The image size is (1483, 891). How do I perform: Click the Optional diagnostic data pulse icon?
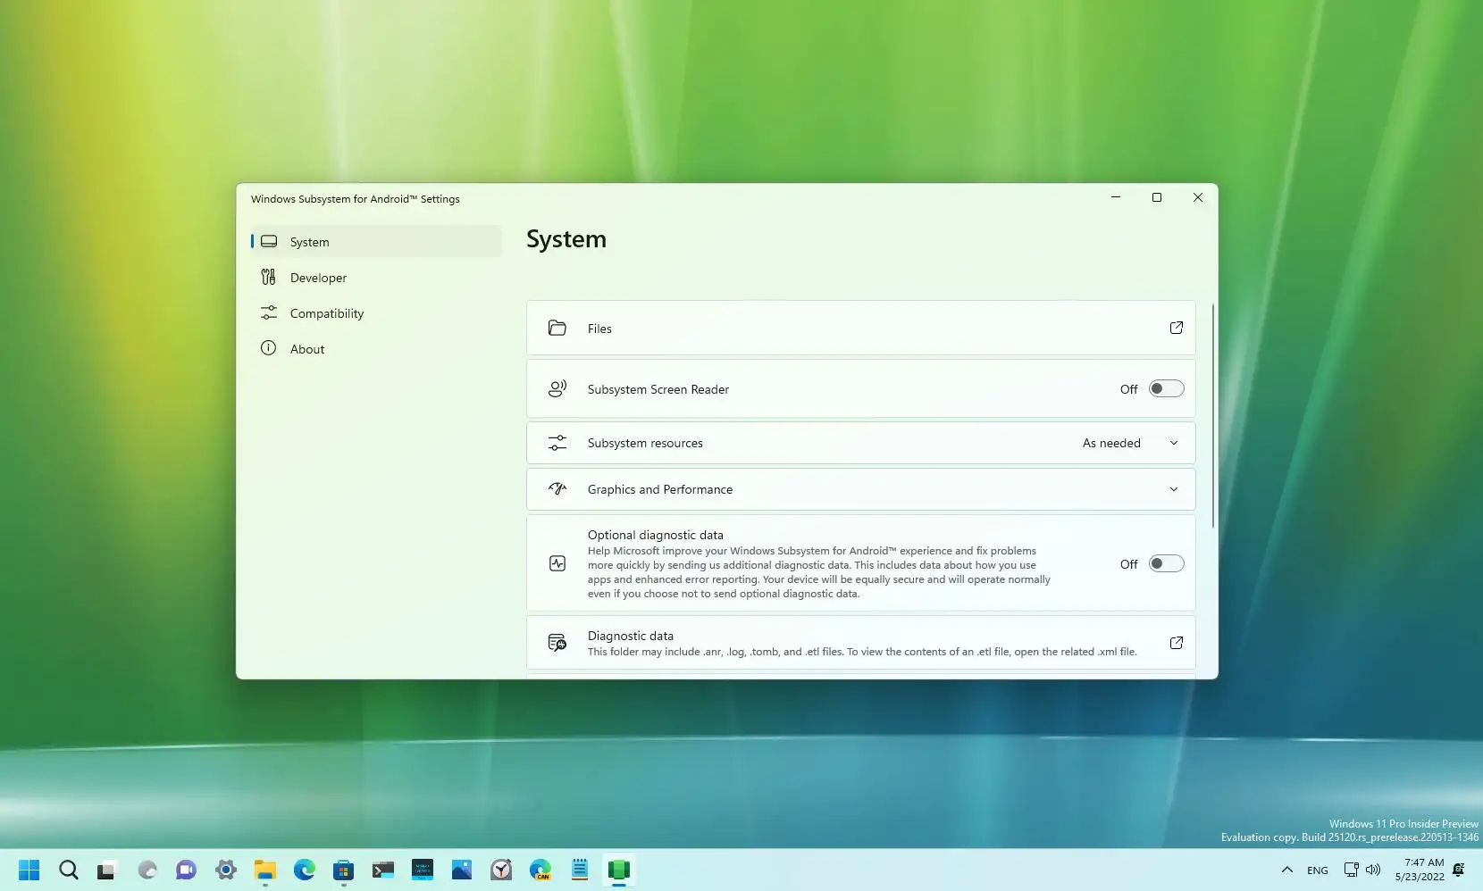[557, 563]
